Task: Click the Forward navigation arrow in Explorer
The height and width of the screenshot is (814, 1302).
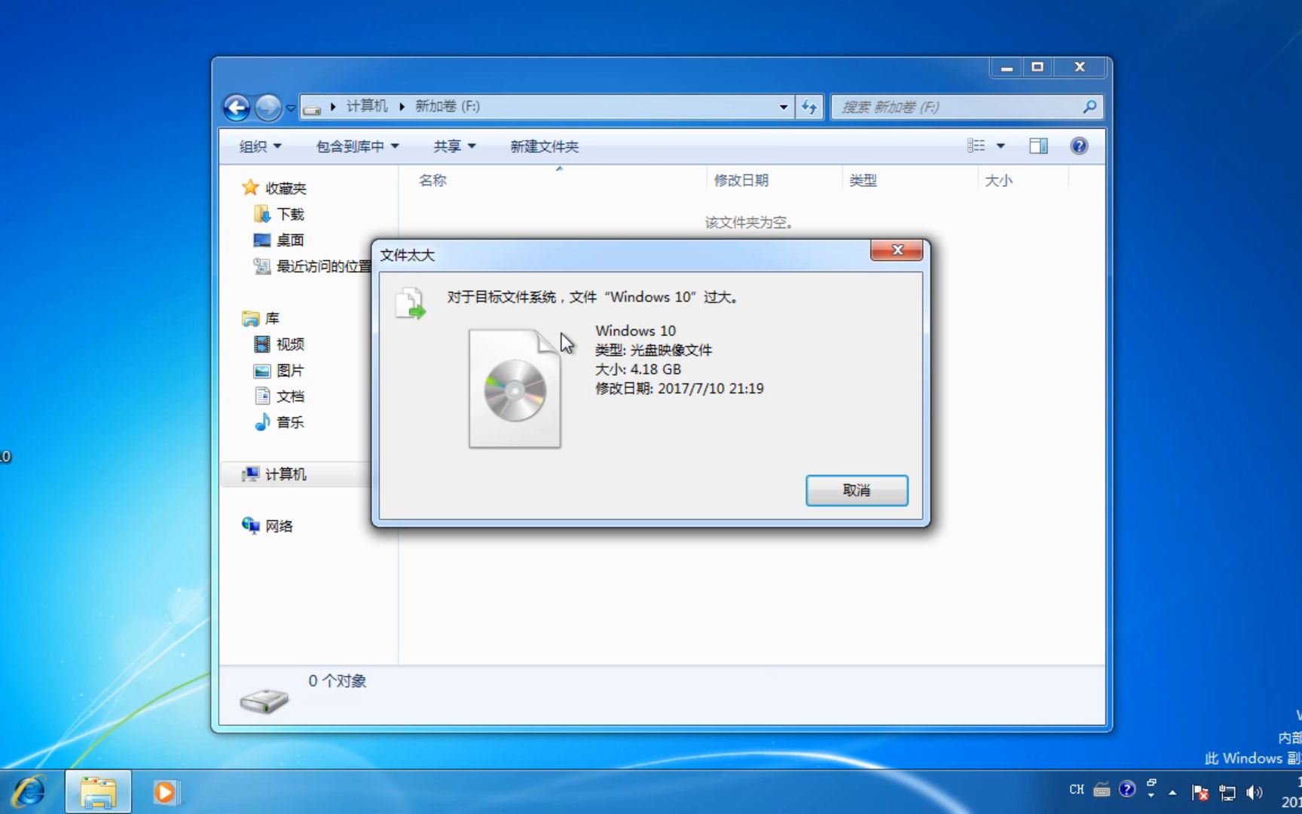Action: coord(268,108)
